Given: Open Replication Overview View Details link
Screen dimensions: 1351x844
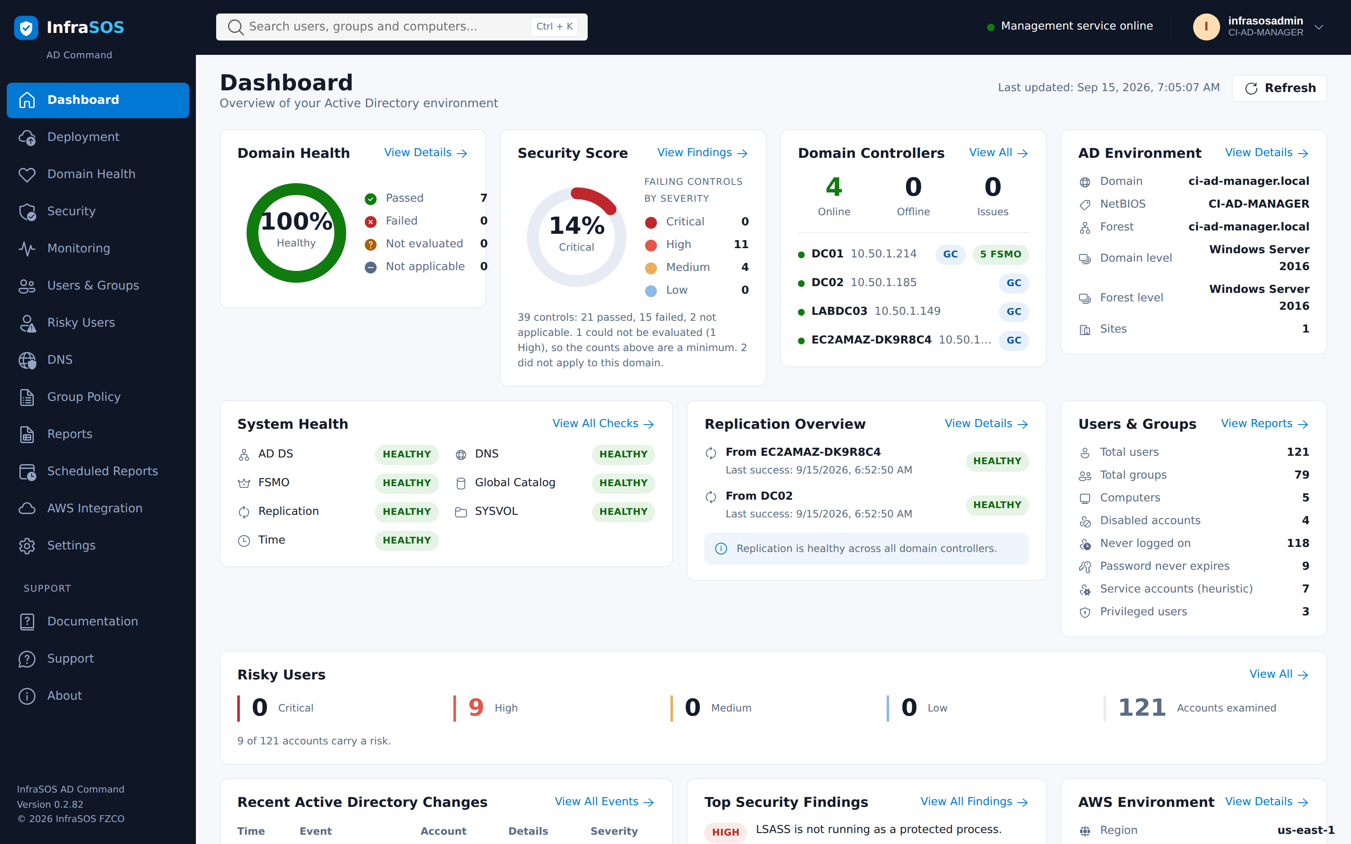Looking at the screenshot, I should (986, 424).
